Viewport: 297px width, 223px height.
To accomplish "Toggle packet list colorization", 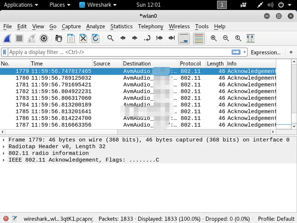I will (x=199, y=39).
